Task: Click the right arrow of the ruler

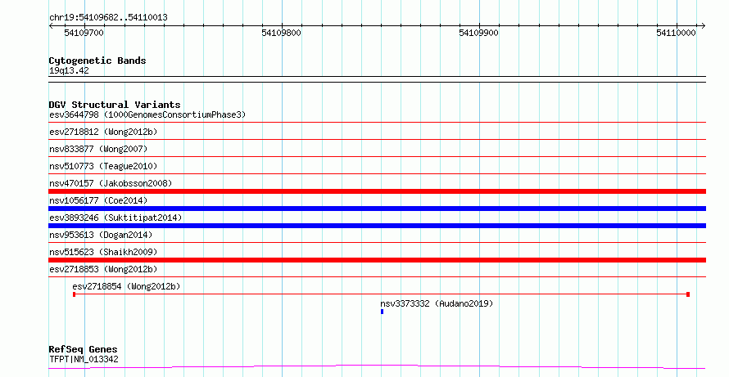Action: tap(704, 26)
